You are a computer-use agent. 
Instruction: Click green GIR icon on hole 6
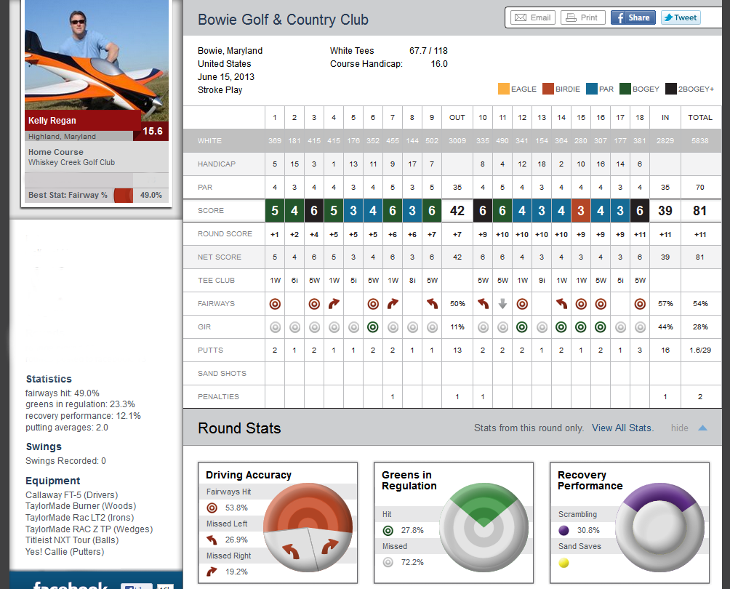(x=373, y=327)
